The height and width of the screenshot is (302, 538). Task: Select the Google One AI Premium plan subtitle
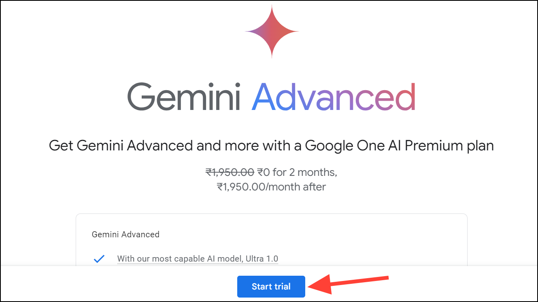tap(271, 146)
